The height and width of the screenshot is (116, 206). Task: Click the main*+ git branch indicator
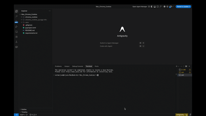click(x=22, y=115)
